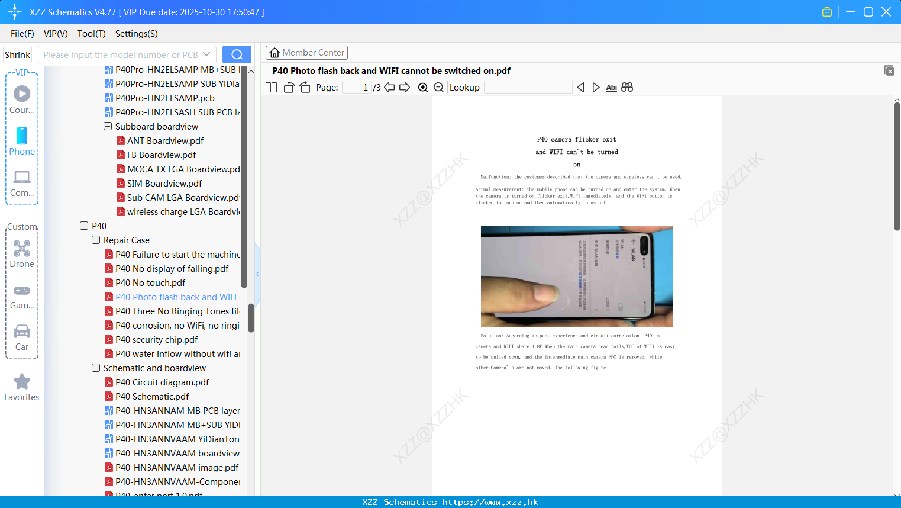Click the XZZ logo in title bar
Screen dimensions: 901x508
pyautogui.click(x=14, y=12)
